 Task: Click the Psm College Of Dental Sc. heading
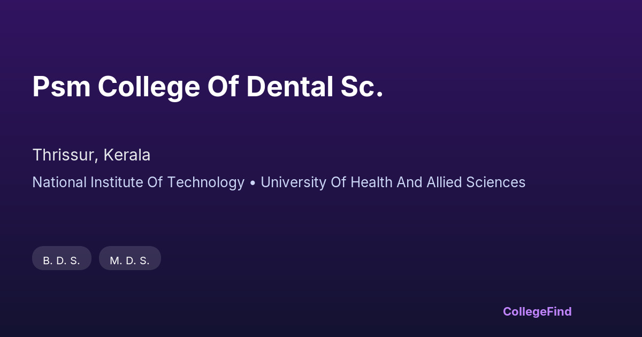click(x=208, y=87)
